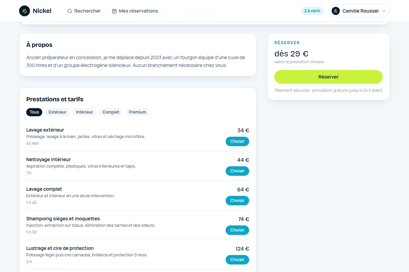Choose Shampoing sièges et moquettes
This screenshot has width=409, height=272.
coord(237,230)
